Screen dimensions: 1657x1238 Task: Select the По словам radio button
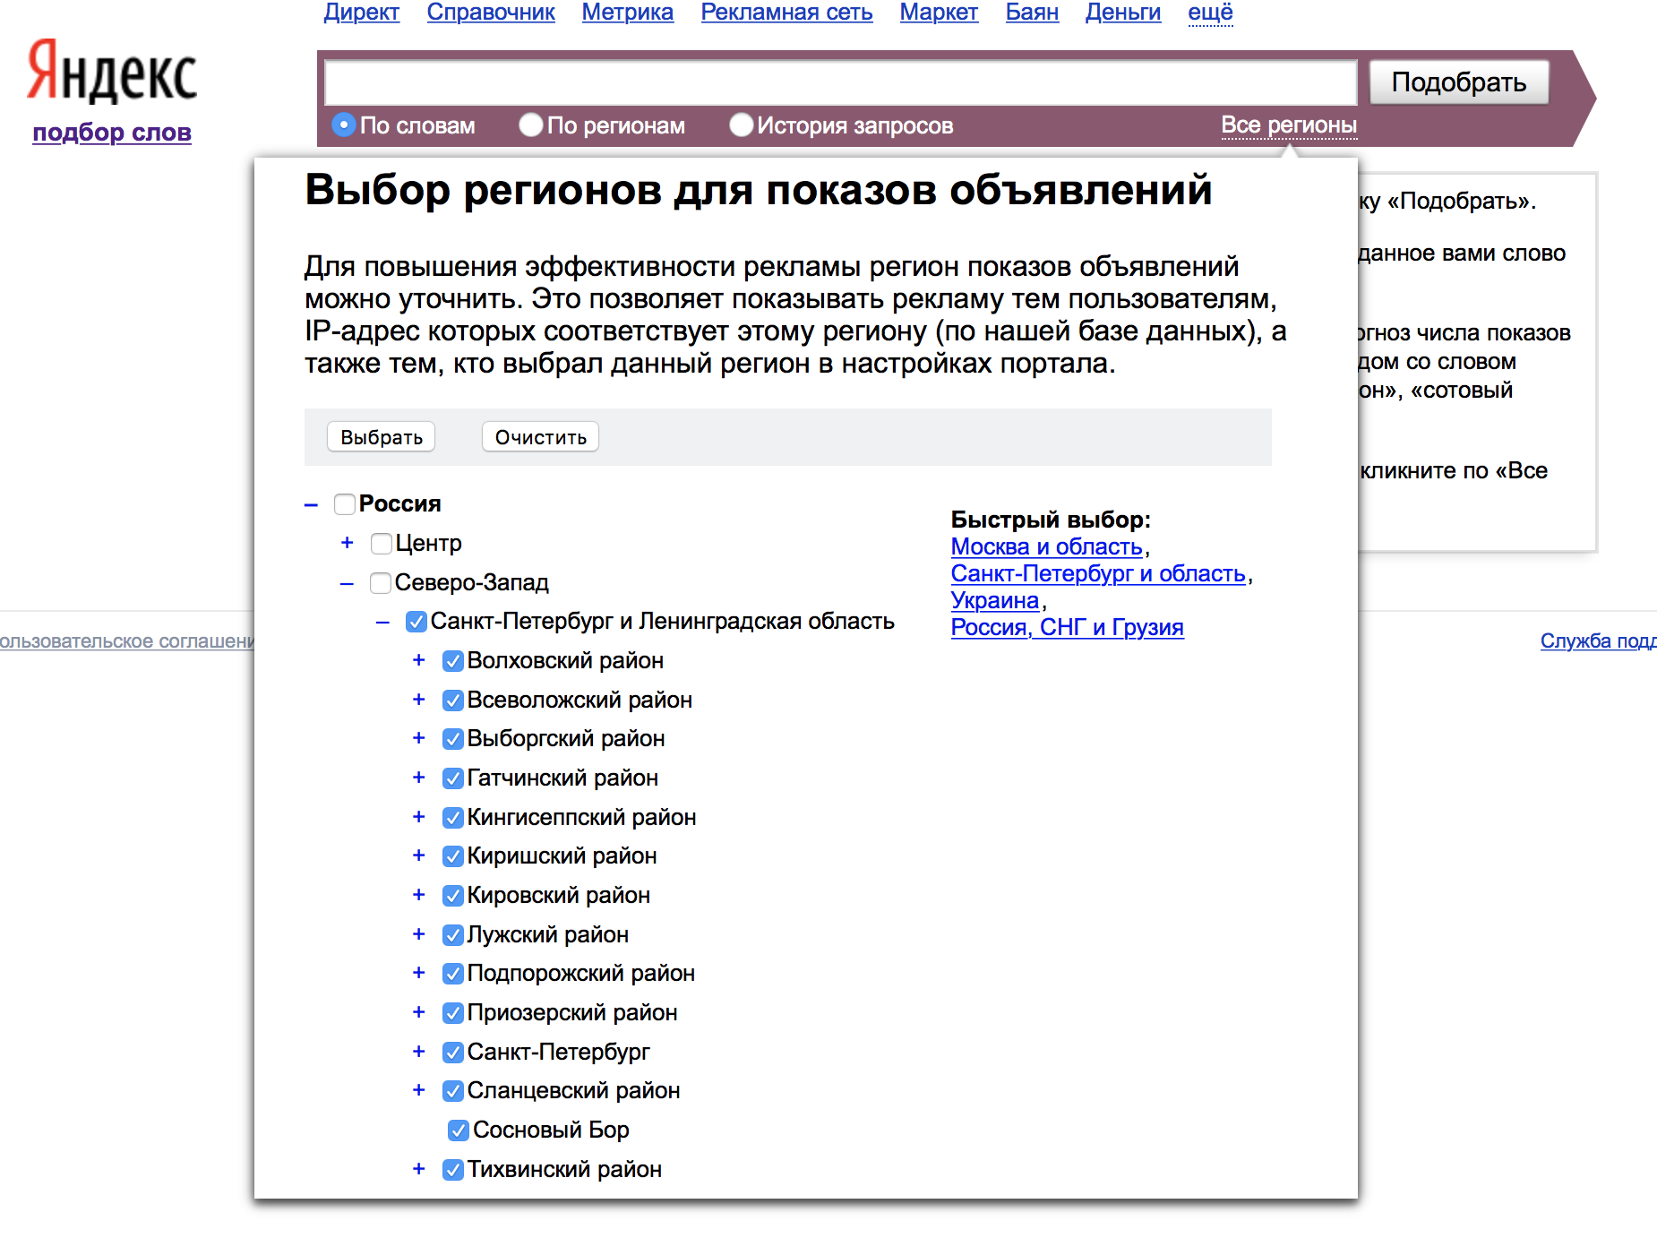point(343,125)
